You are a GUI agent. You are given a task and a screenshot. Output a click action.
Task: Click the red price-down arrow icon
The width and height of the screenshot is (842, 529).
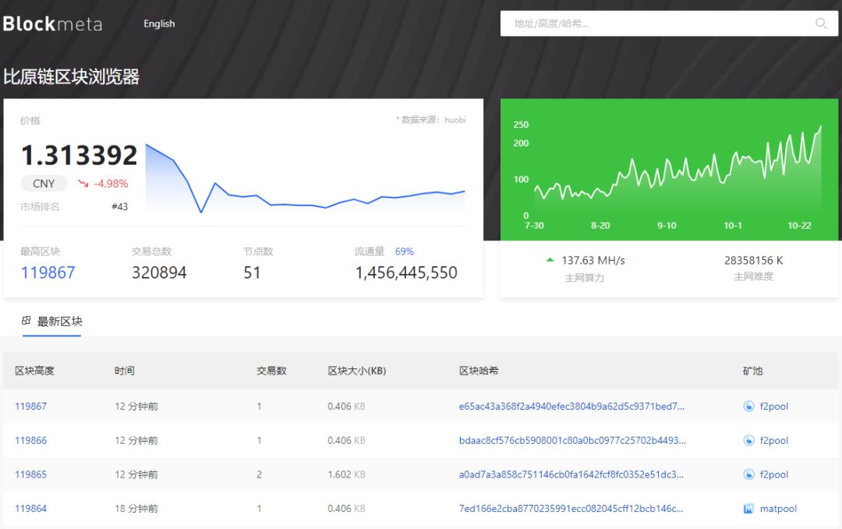point(83,184)
